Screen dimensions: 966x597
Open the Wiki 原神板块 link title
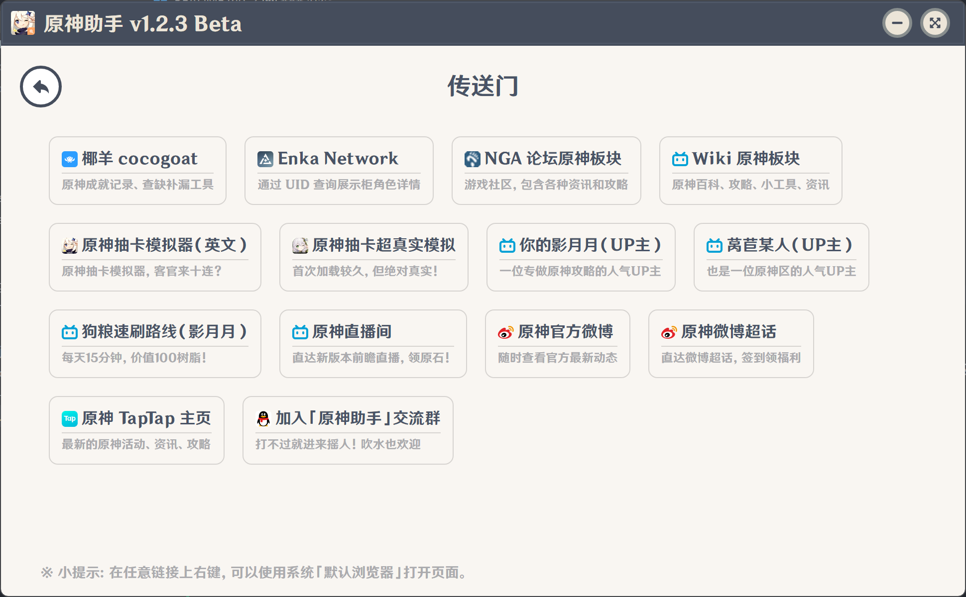click(746, 159)
